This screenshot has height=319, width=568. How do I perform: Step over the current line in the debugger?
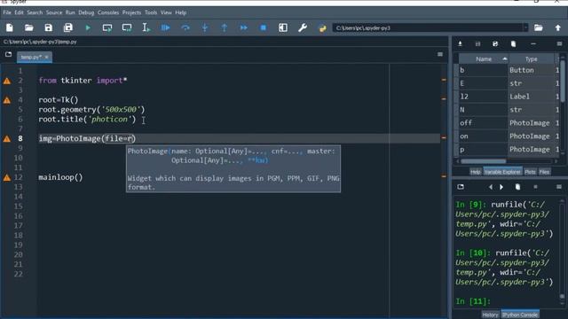[x=185, y=27]
